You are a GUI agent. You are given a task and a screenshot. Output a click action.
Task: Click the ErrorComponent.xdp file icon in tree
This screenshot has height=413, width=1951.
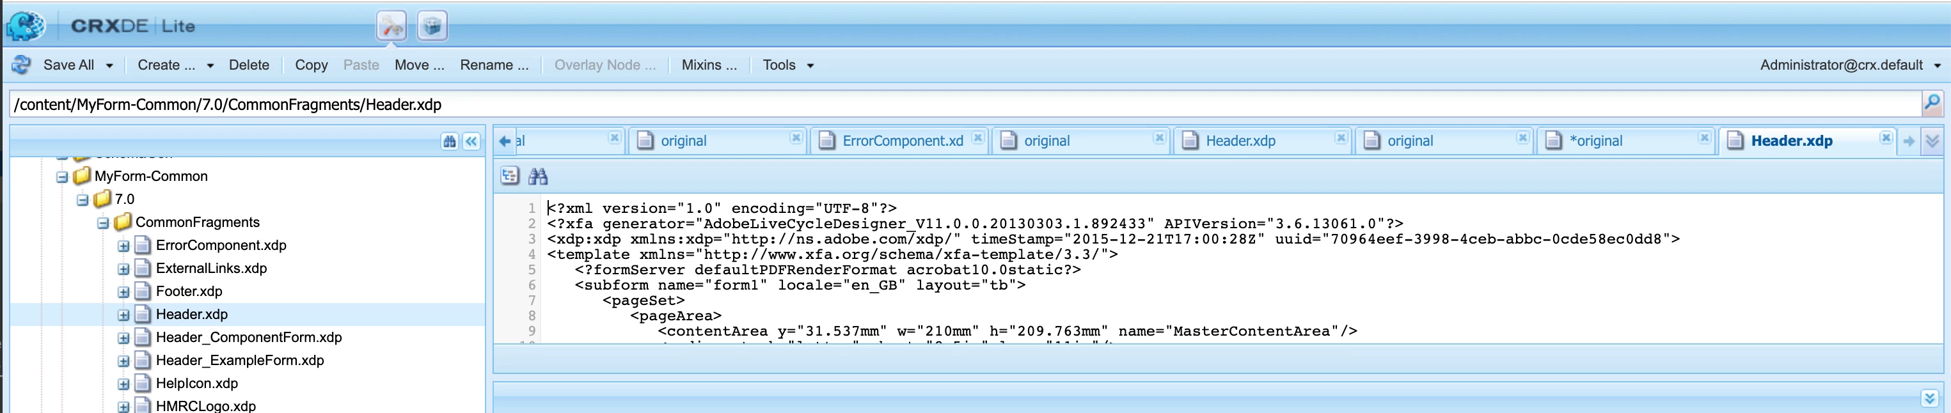point(143,245)
